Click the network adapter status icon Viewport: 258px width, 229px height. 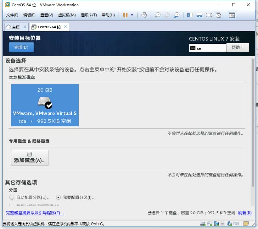tap(216, 224)
